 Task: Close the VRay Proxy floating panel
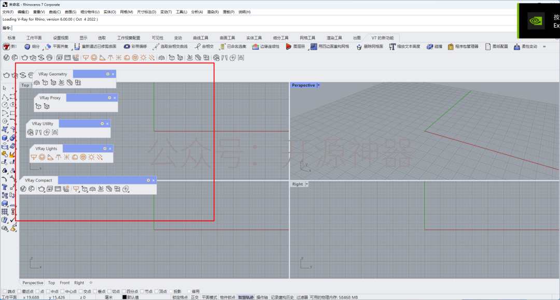click(115, 98)
